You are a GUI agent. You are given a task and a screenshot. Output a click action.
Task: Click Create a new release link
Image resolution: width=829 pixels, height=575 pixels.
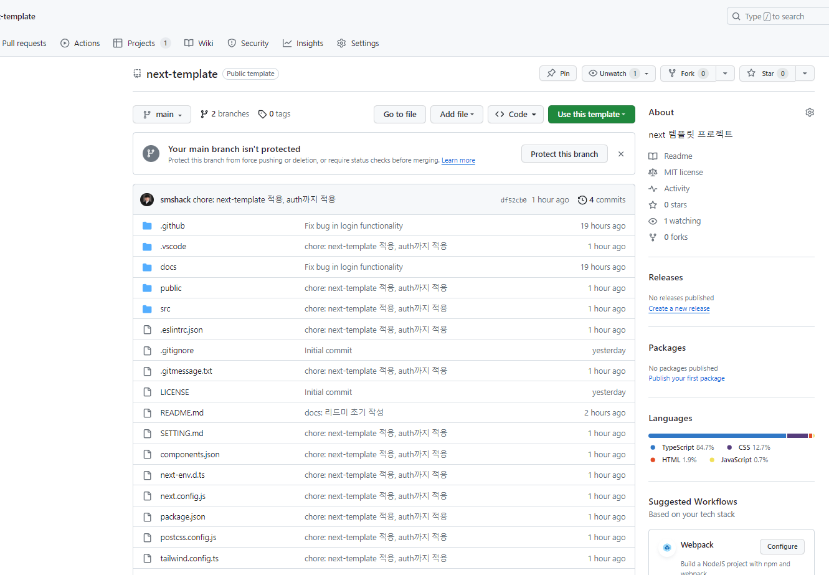coord(679,308)
